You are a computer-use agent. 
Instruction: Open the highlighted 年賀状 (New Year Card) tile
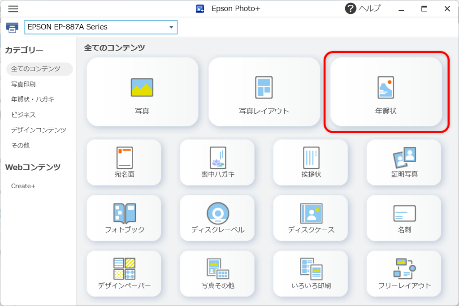386,92
